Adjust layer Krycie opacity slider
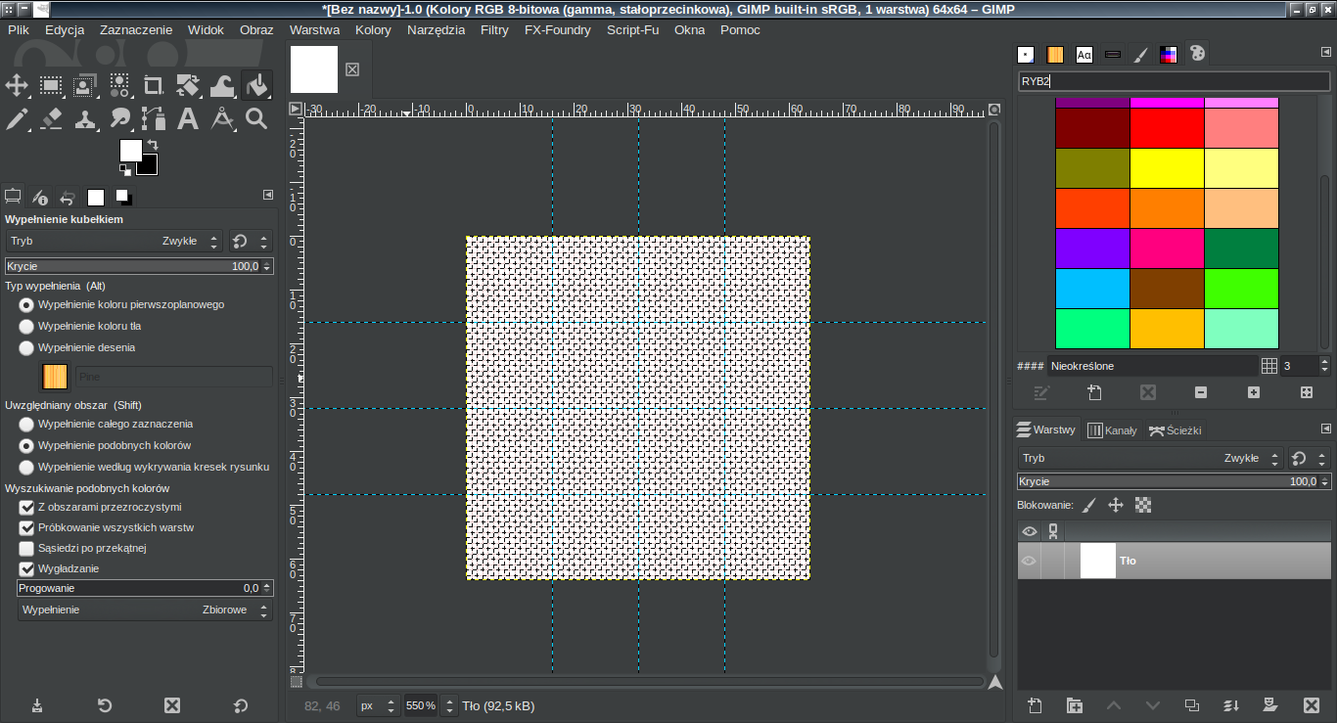This screenshot has width=1337, height=723. point(1175,481)
